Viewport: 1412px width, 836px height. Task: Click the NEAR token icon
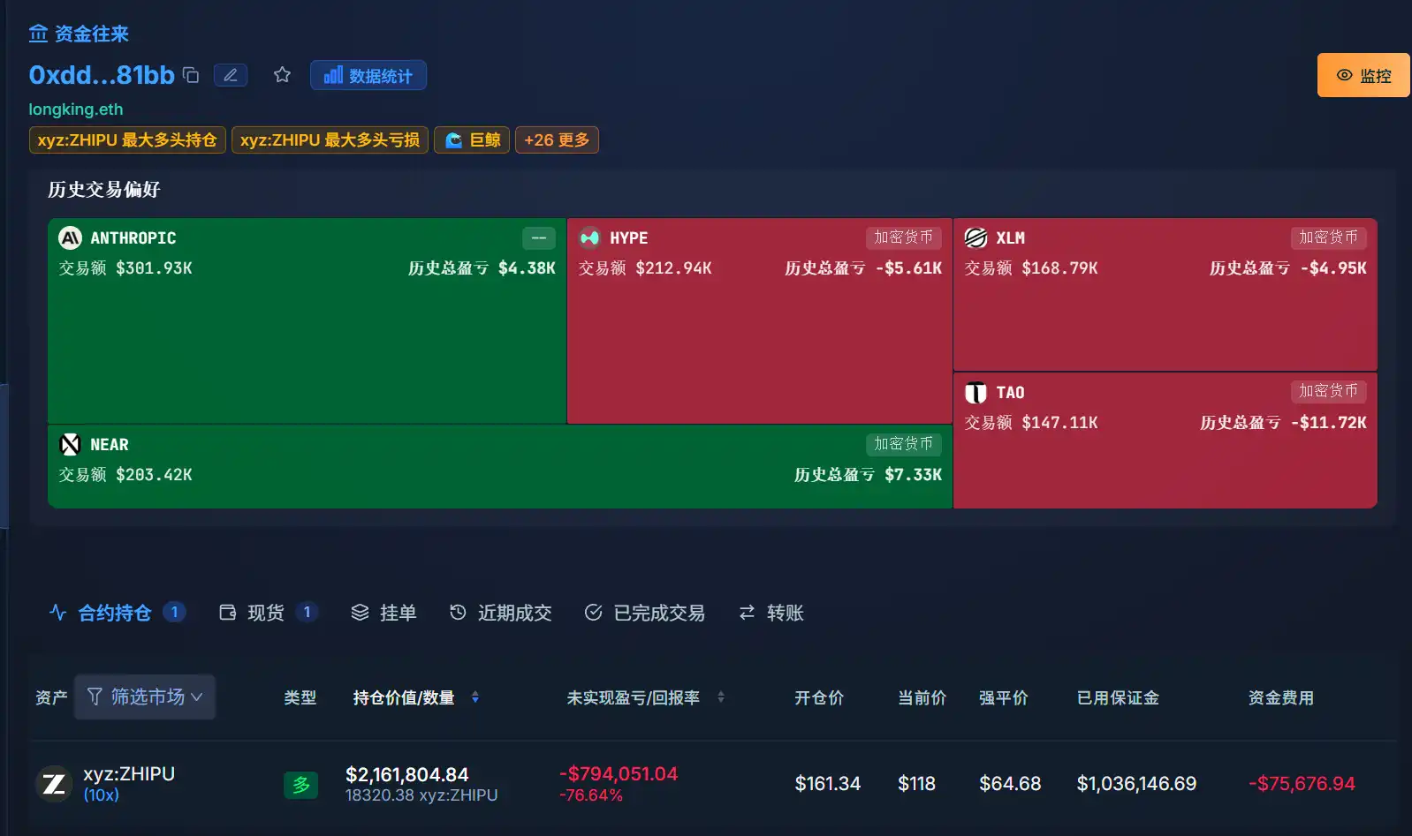(x=70, y=444)
